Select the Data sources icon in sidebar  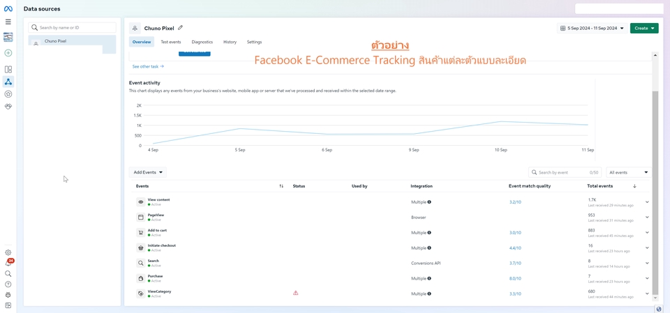8,82
